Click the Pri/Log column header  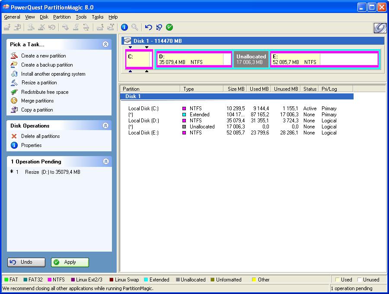336,89
